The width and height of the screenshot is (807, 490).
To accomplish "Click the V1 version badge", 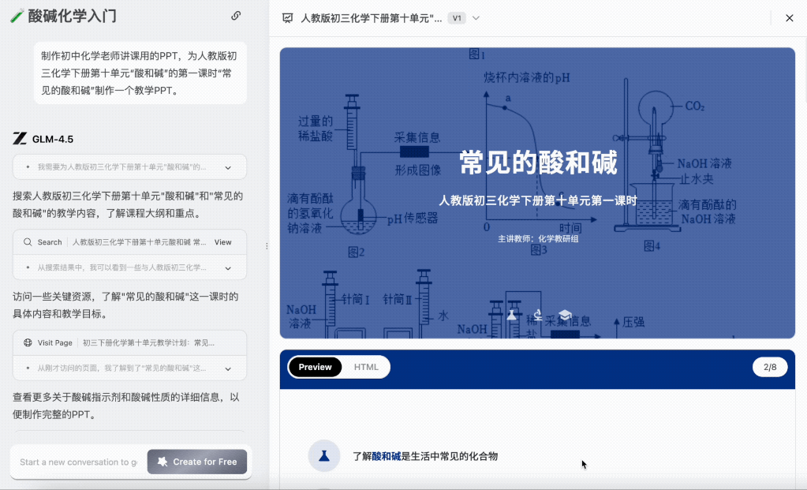I will pyautogui.click(x=457, y=18).
